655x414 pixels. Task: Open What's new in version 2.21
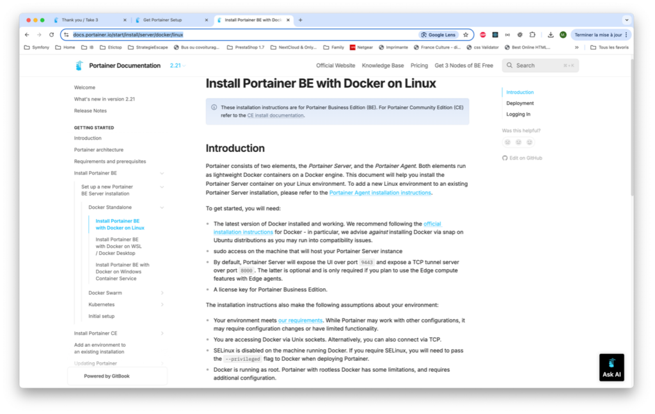(104, 99)
